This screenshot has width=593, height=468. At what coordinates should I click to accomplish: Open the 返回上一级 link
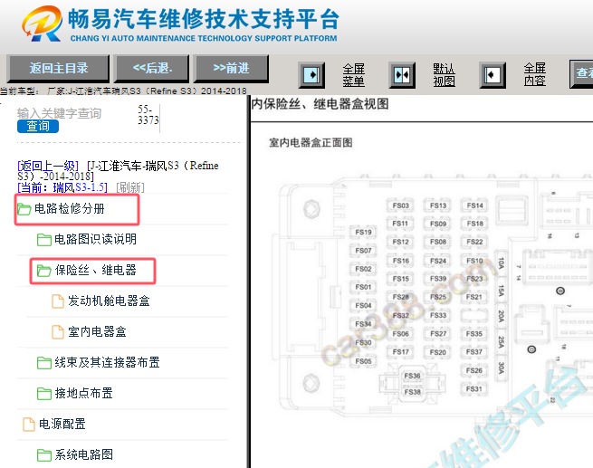[x=48, y=166]
